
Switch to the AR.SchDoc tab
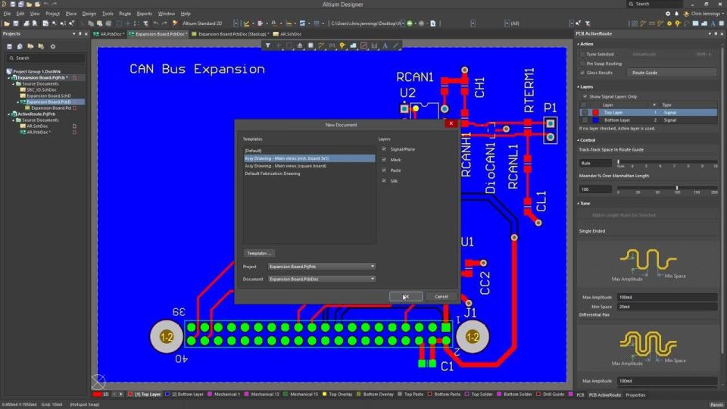288,34
